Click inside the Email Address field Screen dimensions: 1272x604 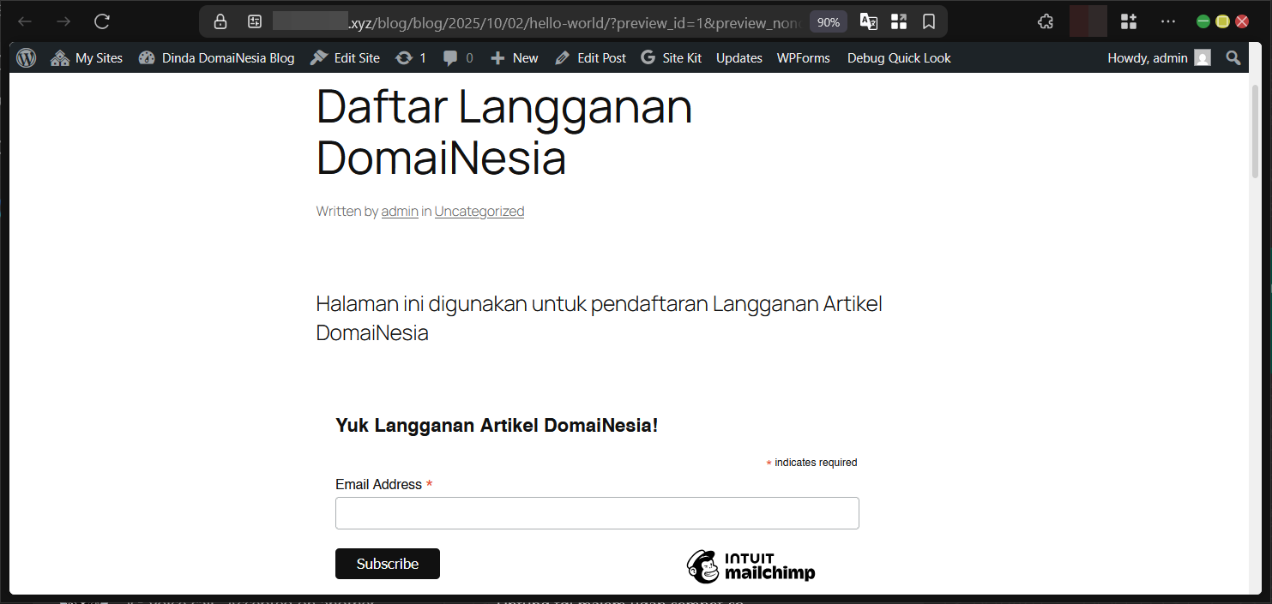(597, 512)
